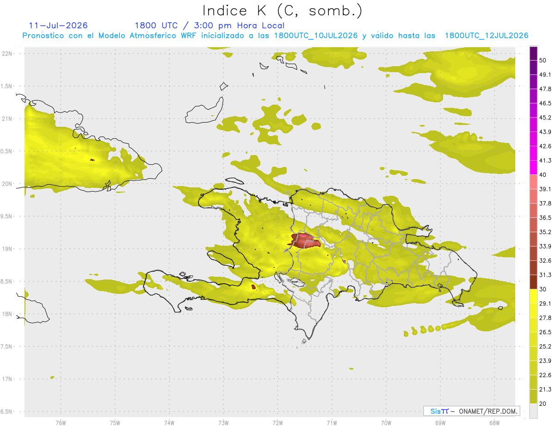This screenshot has width=555, height=429.
Task: Click the colorbar label '30'
Action: coord(544,289)
